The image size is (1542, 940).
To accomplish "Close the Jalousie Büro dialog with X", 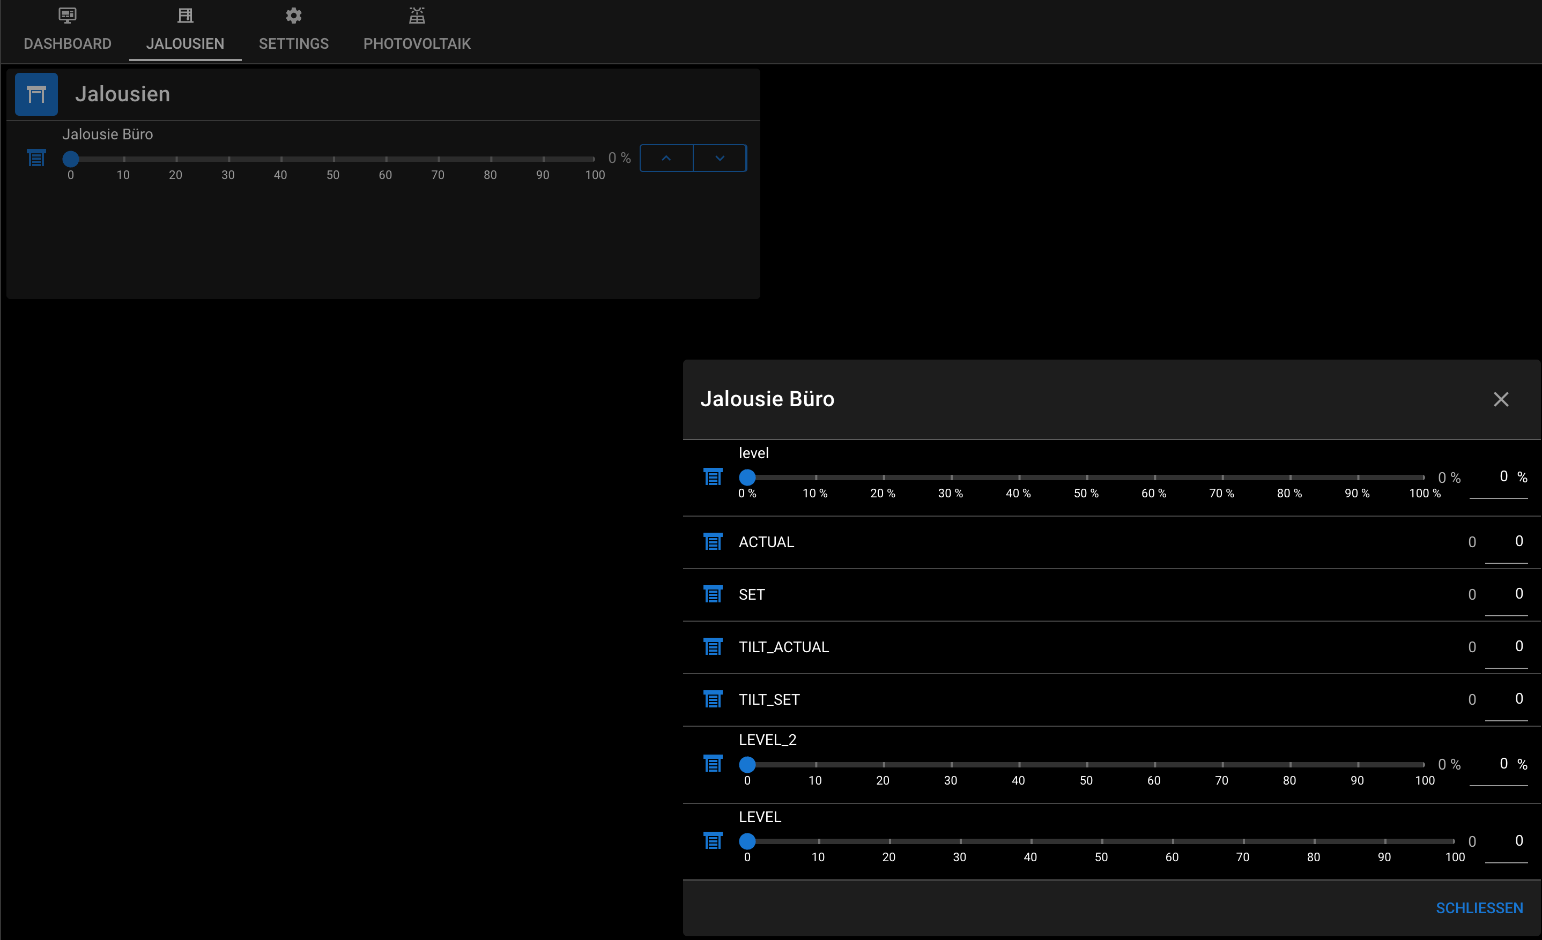I will [x=1501, y=400].
